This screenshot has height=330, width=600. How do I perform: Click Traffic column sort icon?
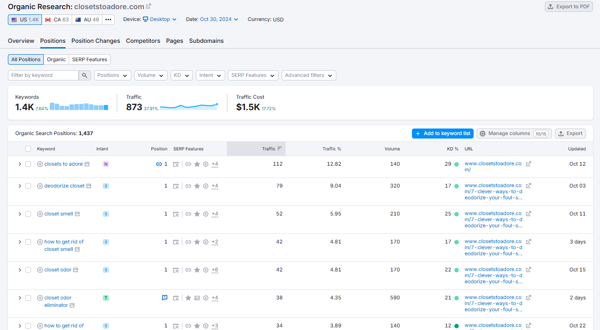279,149
